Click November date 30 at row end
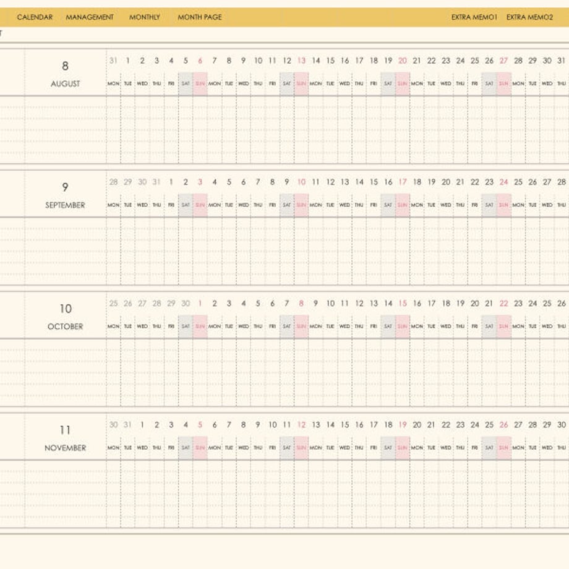This screenshot has height=569, width=569. coord(562,424)
